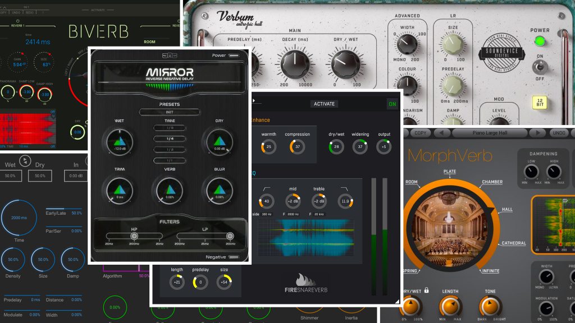The width and height of the screenshot is (575, 323).
Task: Toggle the 12 BIT button in Verbum
Action: click(540, 103)
